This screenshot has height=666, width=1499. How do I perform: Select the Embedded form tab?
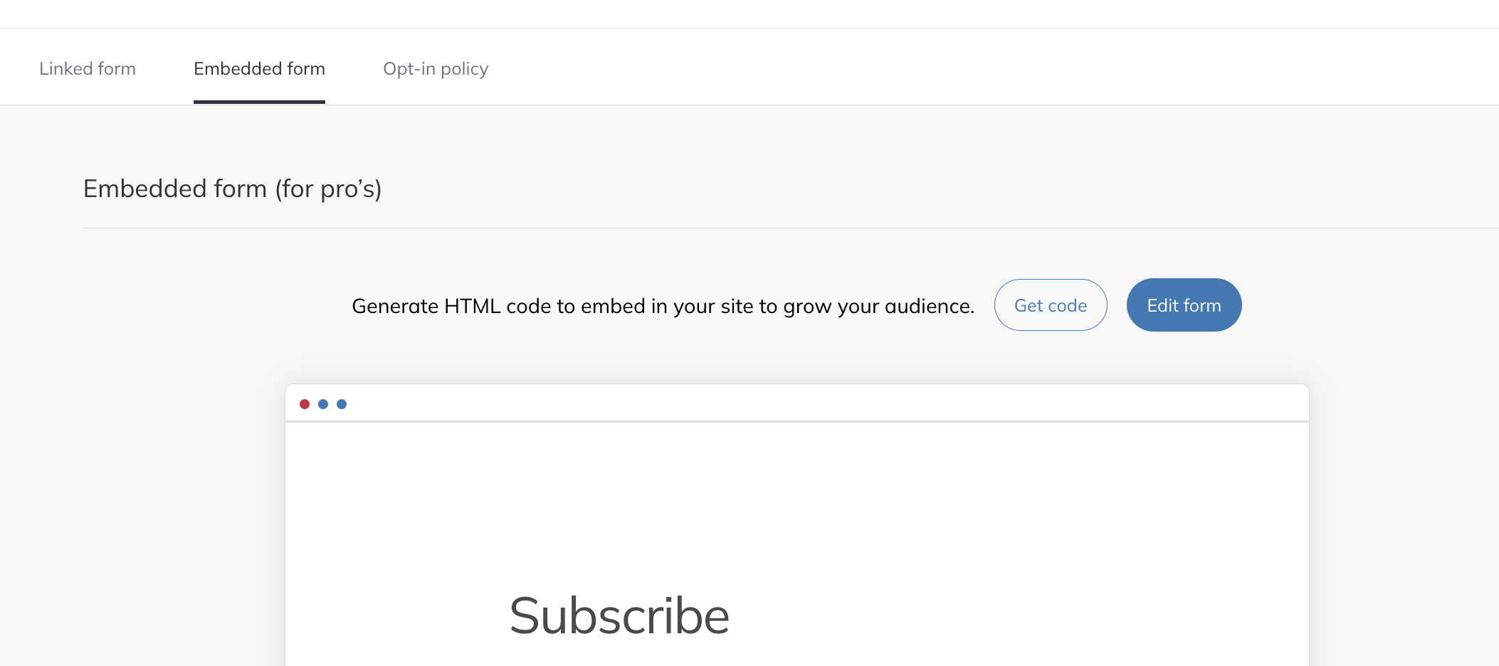[x=259, y=69]
